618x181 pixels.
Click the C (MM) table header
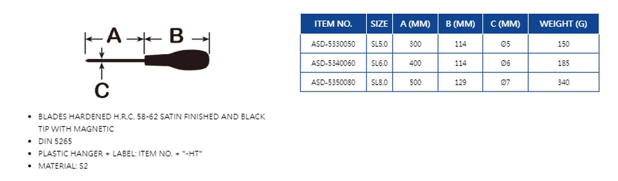pyautogui.click(x=505, y=24)
